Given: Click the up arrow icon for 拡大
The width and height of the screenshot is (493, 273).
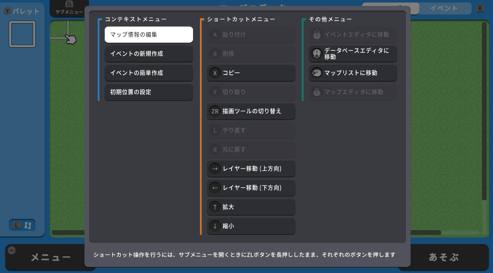Looking at the screenshot, I should click(x=215, y=207).
